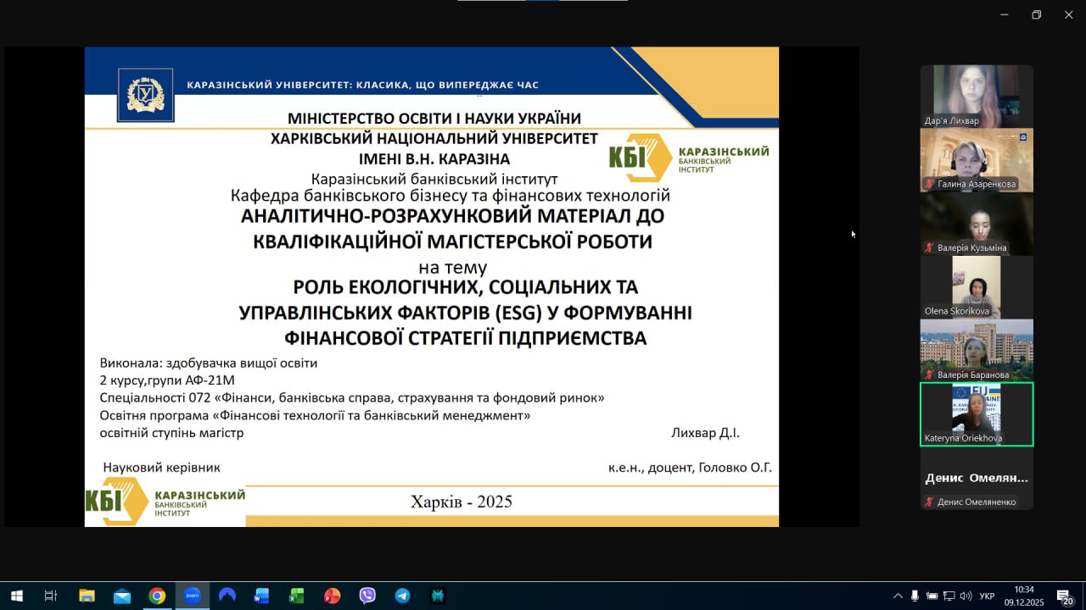The height and width of the screenshot is (610, 1086).
Task: Expand hidden system tray icons
Action: tap(898, 596)
